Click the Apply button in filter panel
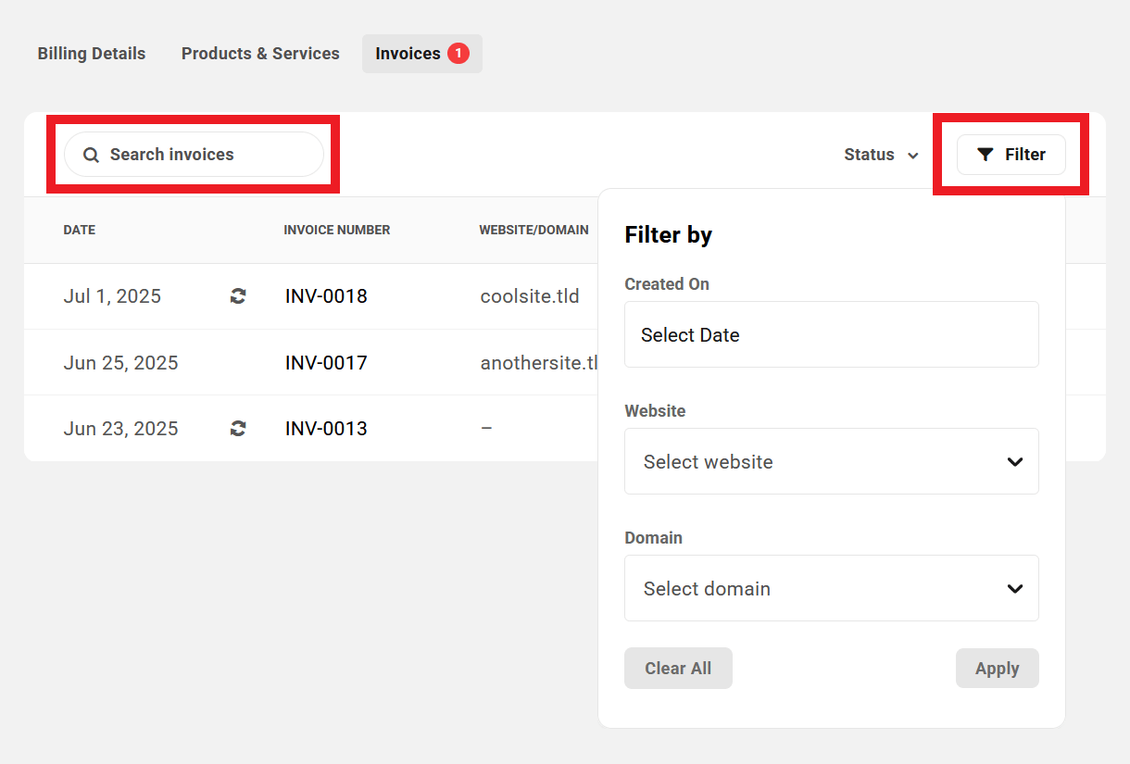The width and height of the screenshot is (1130, 764). [997, 669]
